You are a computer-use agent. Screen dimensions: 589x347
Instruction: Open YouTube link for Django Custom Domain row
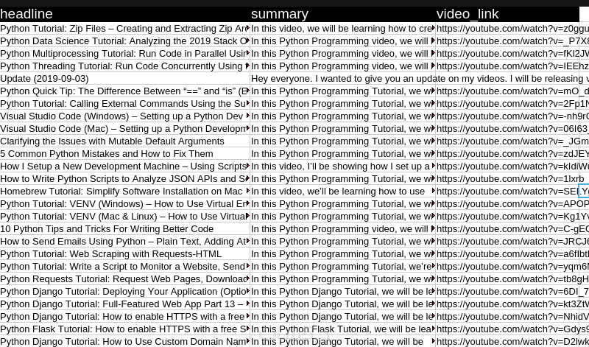(512, 342)
